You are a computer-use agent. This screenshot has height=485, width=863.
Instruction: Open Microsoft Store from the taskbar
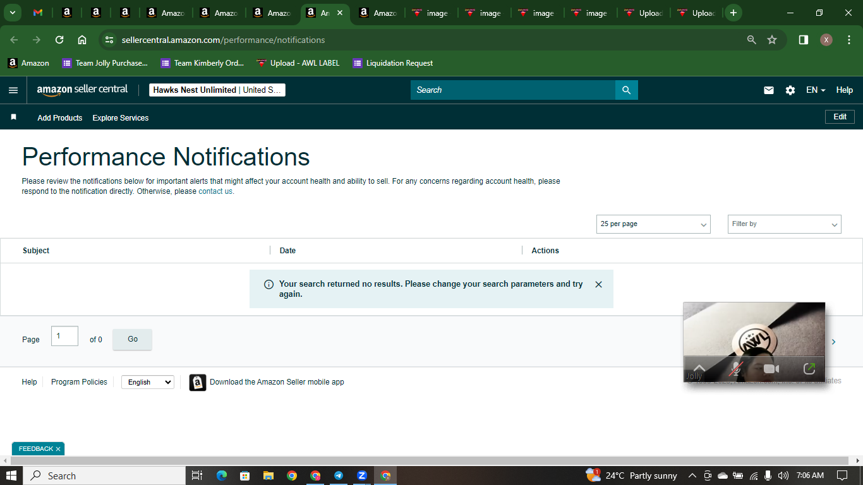(x=244, y=476)
